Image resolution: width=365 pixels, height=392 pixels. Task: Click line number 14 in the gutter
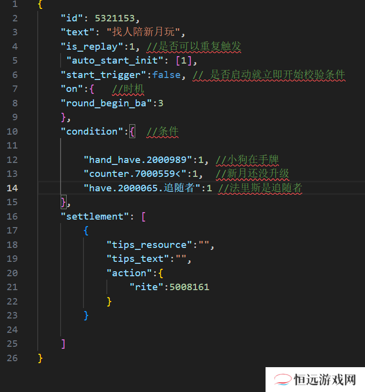point(12,188)
